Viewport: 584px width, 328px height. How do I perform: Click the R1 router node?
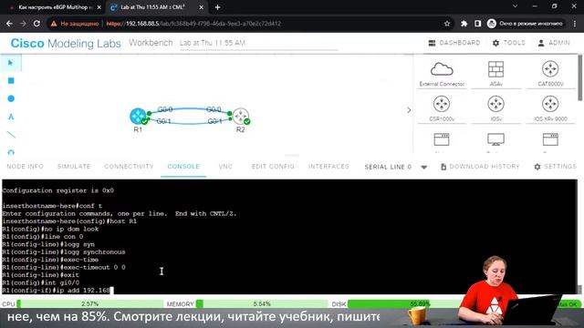pos(138,116)
